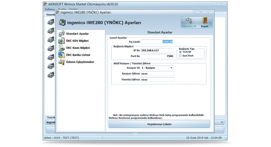Image resolution: width=271 pixels, height=147 pixels.
Task: Click in Fiş Limiti field
Action: [157, 42]
